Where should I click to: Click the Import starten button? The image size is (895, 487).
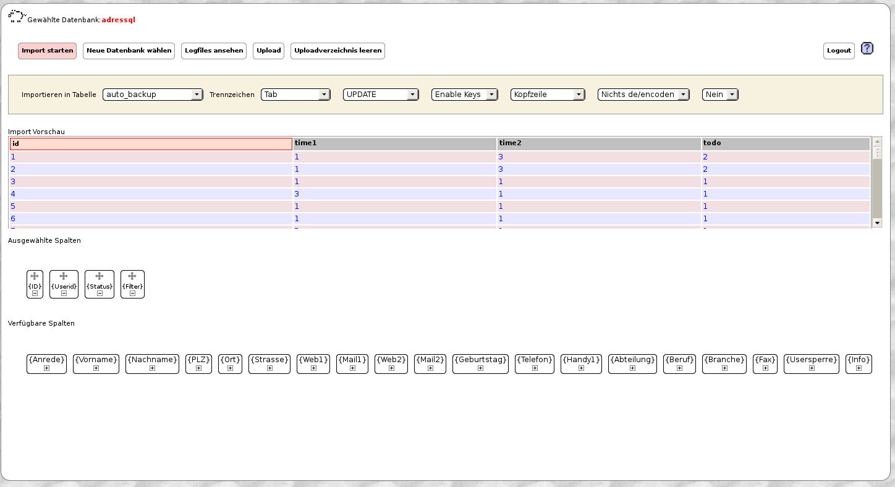[47, 51]
